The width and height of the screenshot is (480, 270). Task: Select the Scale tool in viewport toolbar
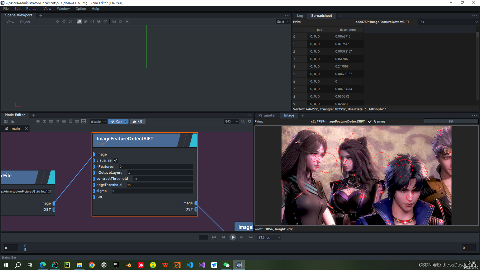(x=70, y=21)
